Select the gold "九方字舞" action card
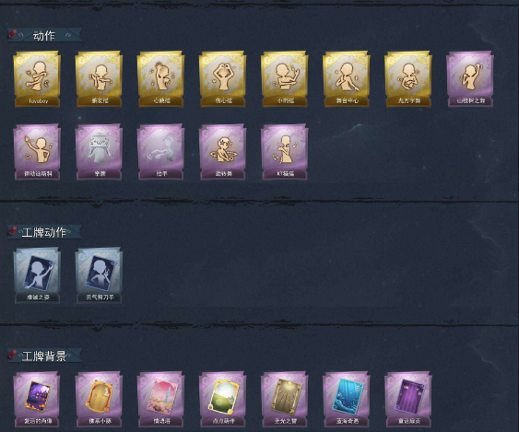The image size is (519, 432). [408, 78]
